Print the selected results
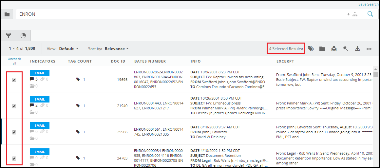Viewport: 380px width, 168px height. pyautogui.click(x=334, y=49)
